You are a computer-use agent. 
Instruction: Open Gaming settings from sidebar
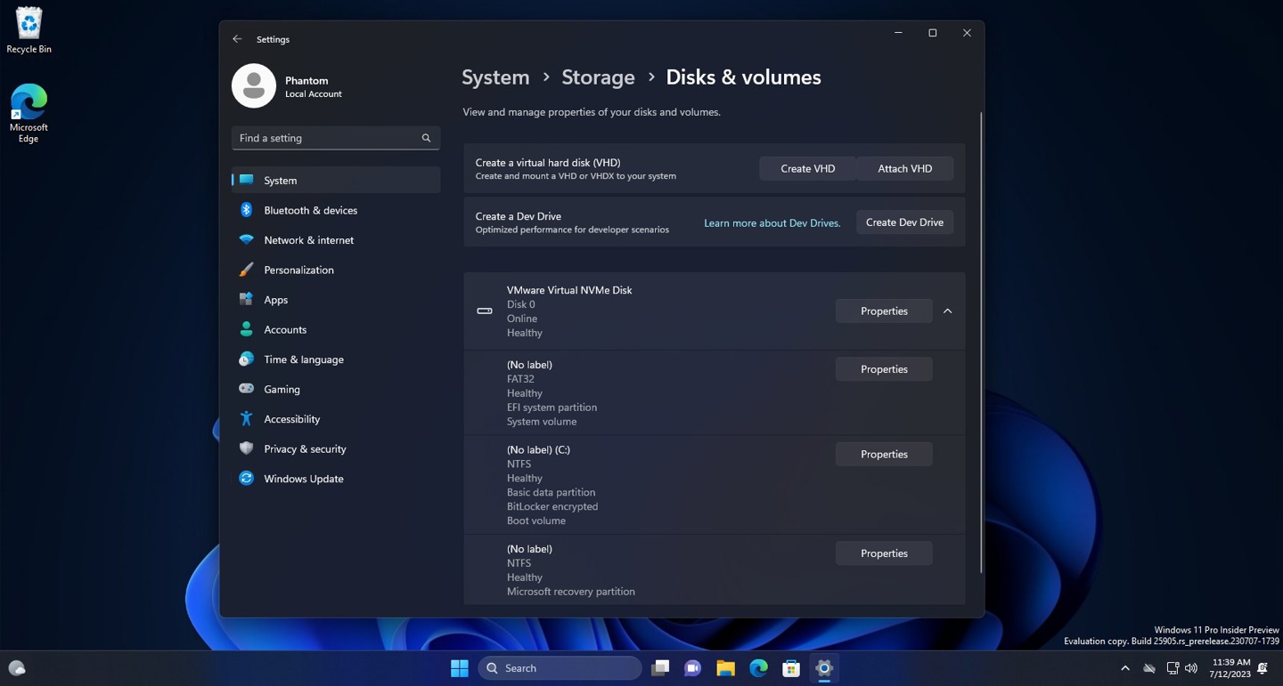(282, 389)
